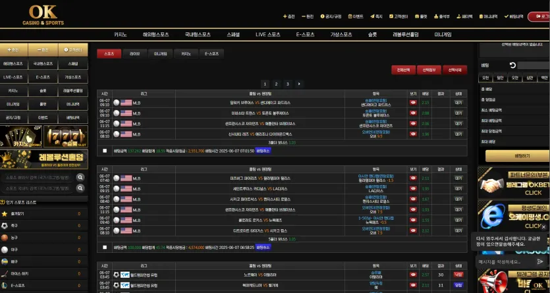Select 즐겨찾기 star in popular sports list
Viewport: 550px width, 293px height.
click(44, 214)
